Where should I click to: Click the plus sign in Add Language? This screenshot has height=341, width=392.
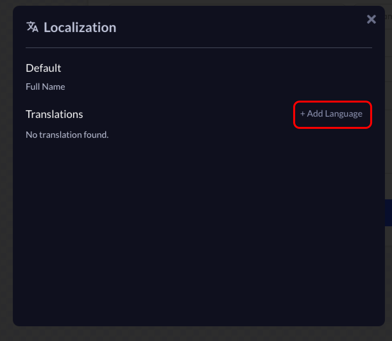(x=302, y=114)
